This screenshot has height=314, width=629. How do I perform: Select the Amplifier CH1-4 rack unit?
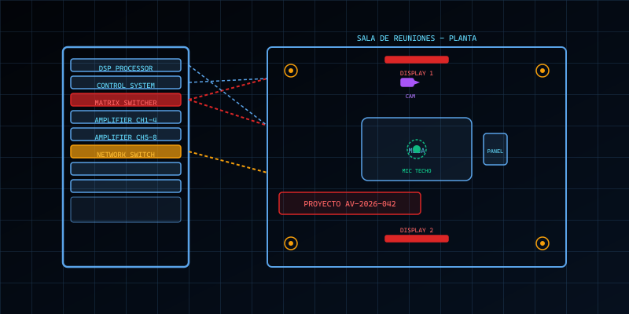tap(126, 117)
